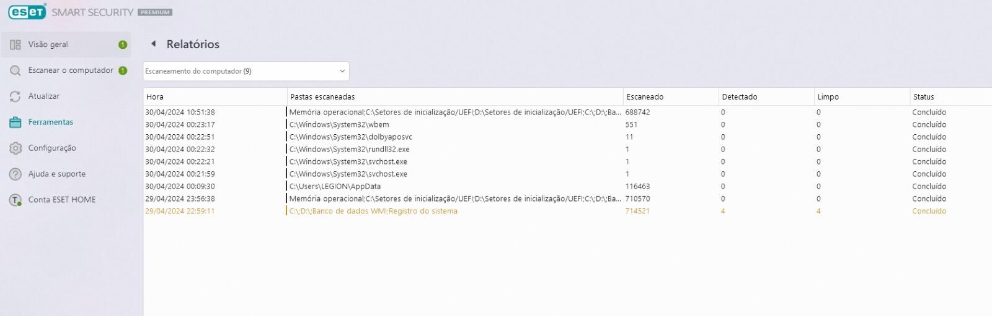Go to Atualizar section
The height and width of the screenshot is (316, 992).
coord(66,96)
